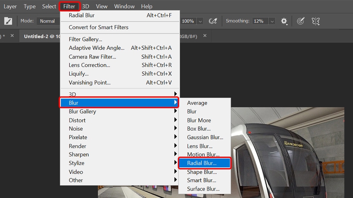Open Liquify filter
Image resolution: width=353 pixels, height=198 pixels.
120,73
